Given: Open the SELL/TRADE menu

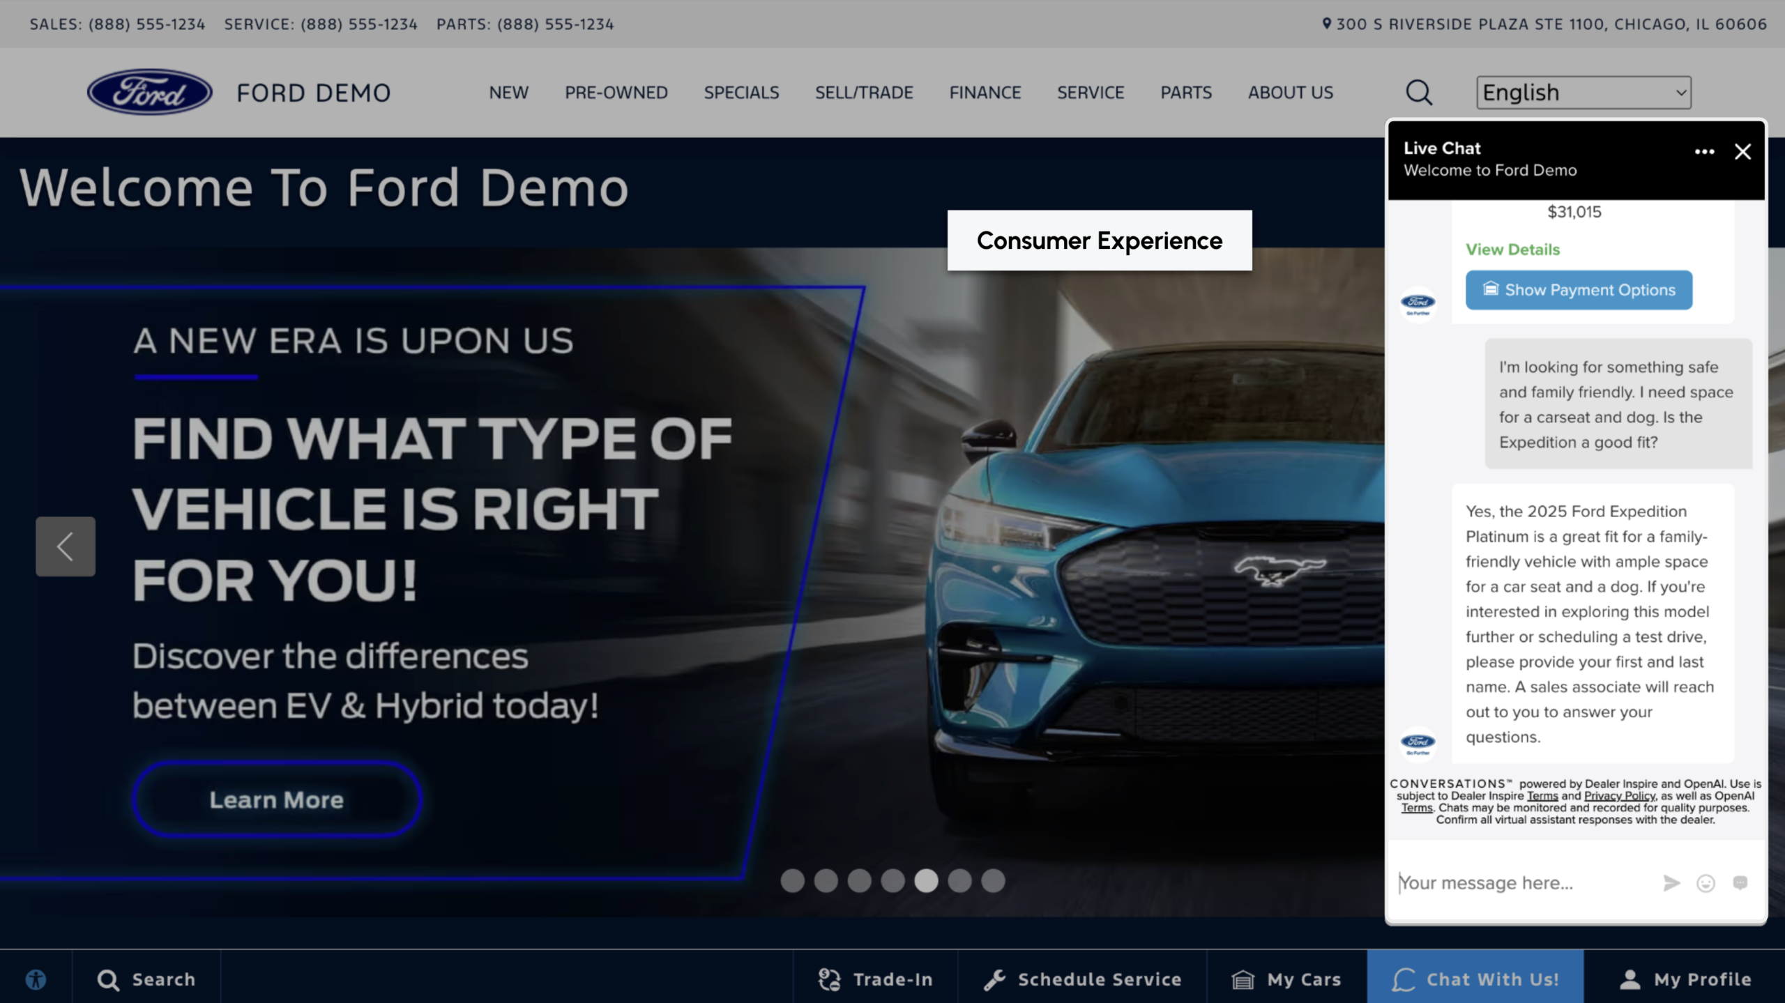Looking at the screenshot, I should (x=864, y=92).
